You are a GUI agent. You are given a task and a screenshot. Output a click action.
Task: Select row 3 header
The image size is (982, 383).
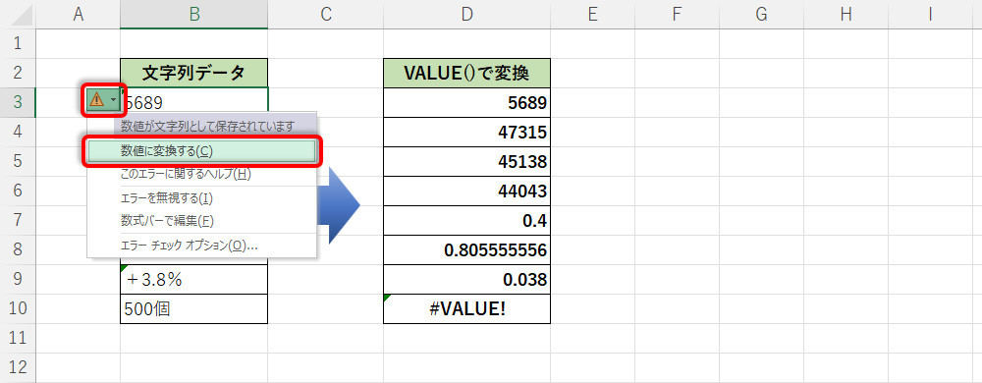click(x=18, y=103)
